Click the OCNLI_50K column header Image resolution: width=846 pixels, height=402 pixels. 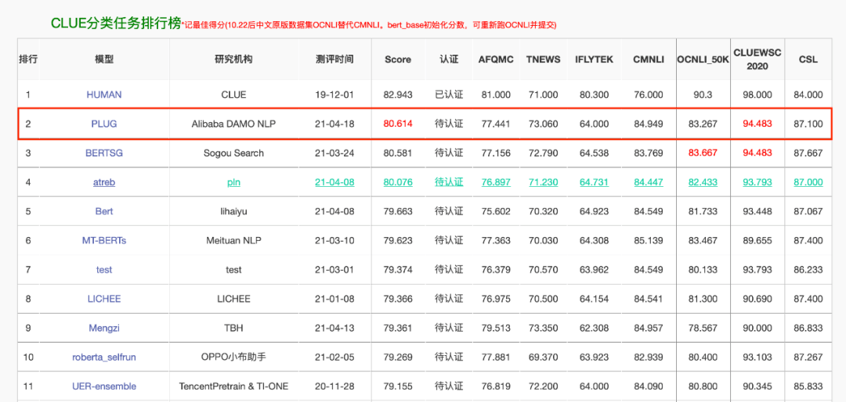[703, 59]
